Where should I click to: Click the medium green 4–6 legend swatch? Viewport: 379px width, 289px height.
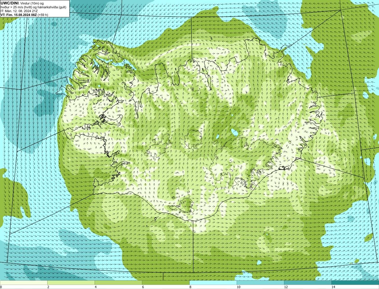(118, 282)
